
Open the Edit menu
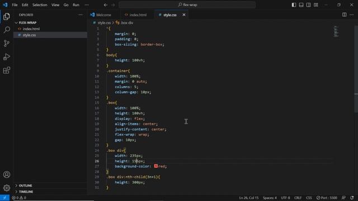[x=25, y=5]
